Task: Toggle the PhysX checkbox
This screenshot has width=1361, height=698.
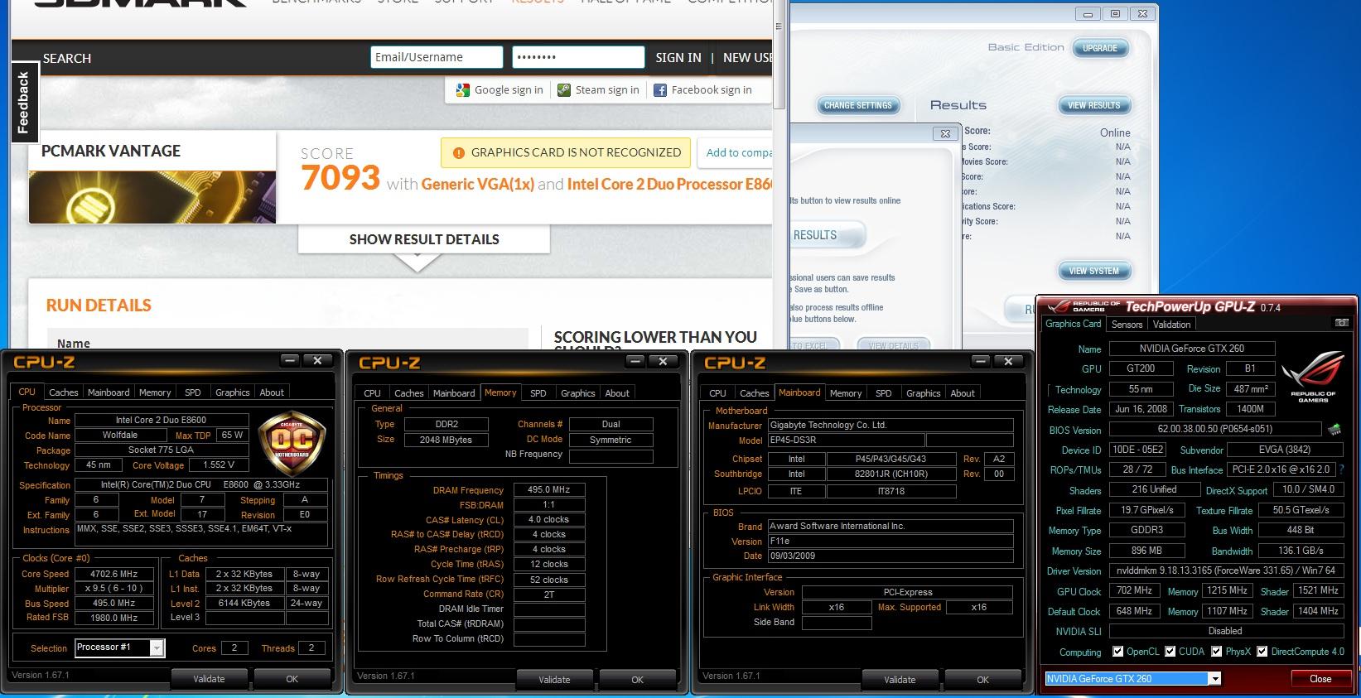Action: tap(1217, 652)
